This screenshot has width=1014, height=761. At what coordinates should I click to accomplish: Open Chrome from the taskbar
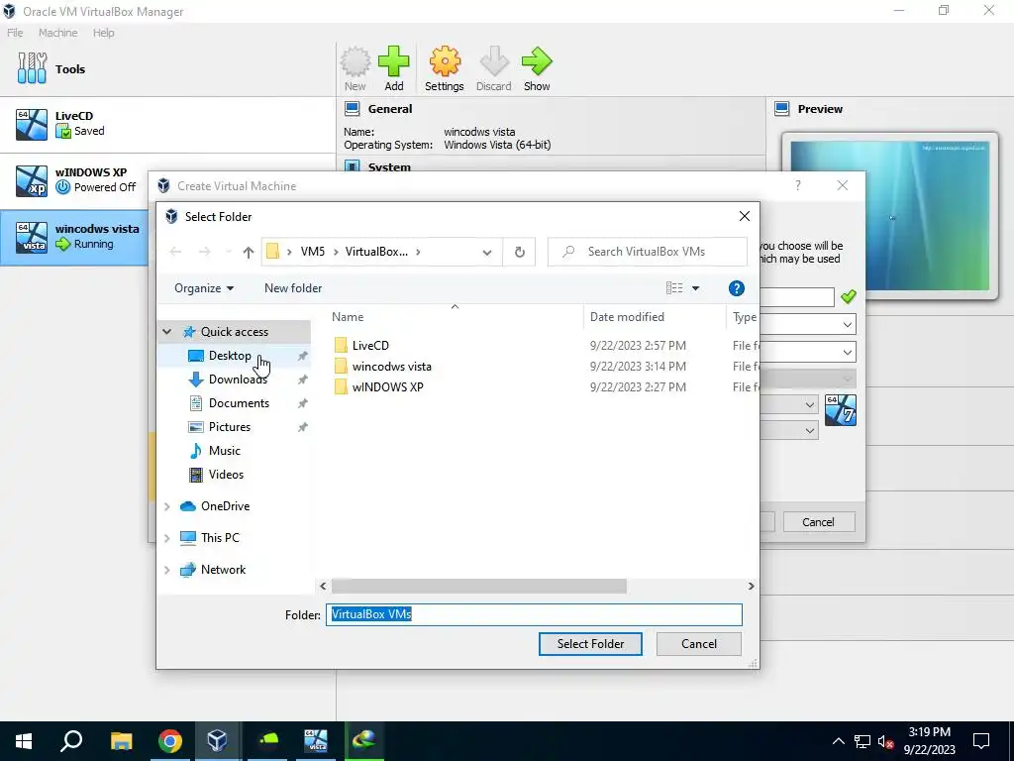pyautogui.click(x=170, y=741)
